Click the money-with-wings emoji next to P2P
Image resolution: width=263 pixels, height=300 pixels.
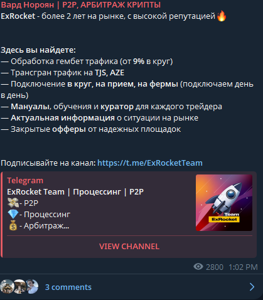(13, 203)
